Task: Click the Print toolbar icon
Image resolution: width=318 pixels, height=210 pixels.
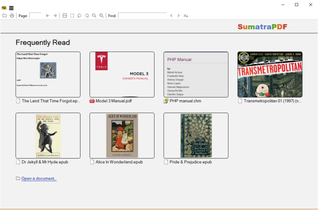Action: click(x=12, y=16)
